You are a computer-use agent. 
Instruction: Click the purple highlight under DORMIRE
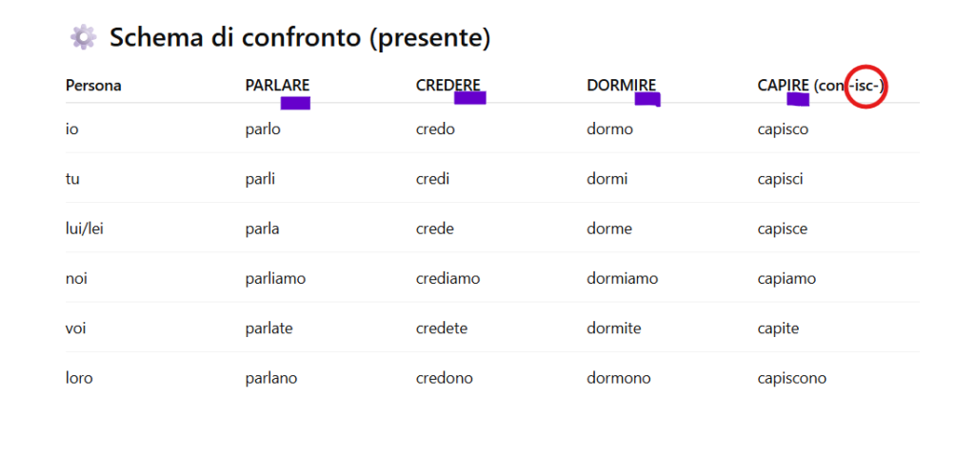[647, 99]
